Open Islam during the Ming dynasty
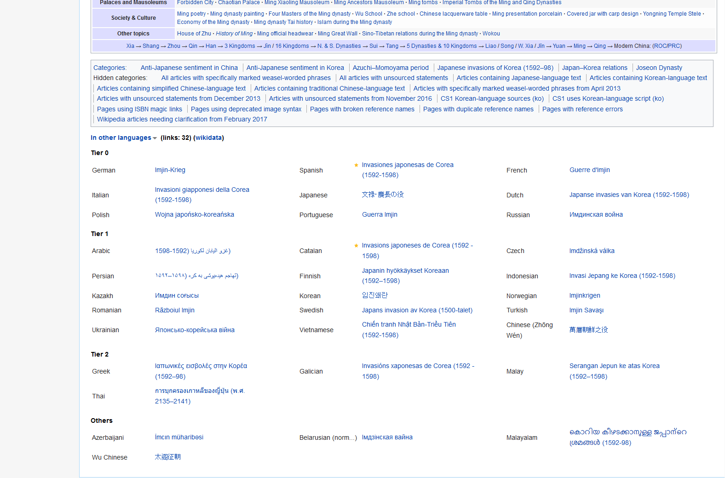The image size is (725, 478). [355, 22]
